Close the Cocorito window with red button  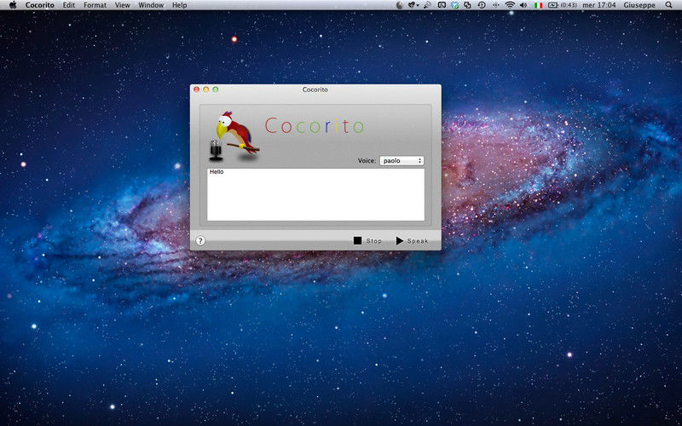pos(197,89)
